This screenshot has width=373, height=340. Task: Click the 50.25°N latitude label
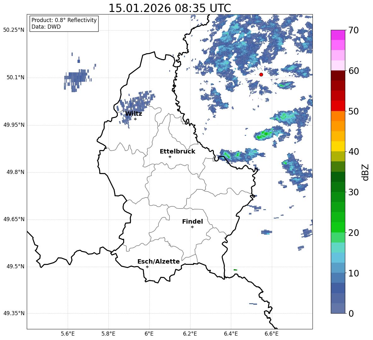point(14,30)
